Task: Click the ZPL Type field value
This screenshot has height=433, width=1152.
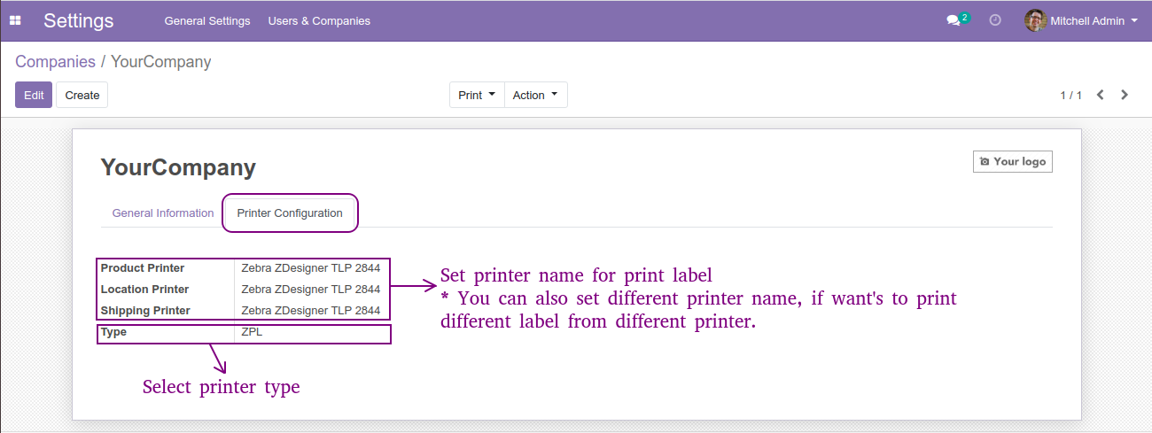Action: click(252, 332)
